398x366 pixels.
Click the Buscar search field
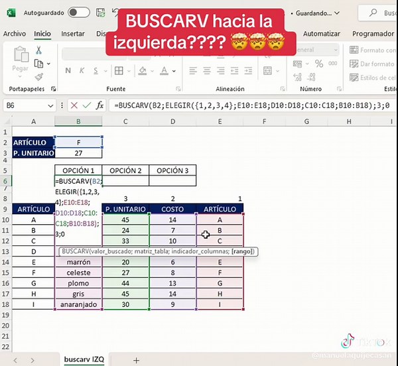(x=378, y=13)
